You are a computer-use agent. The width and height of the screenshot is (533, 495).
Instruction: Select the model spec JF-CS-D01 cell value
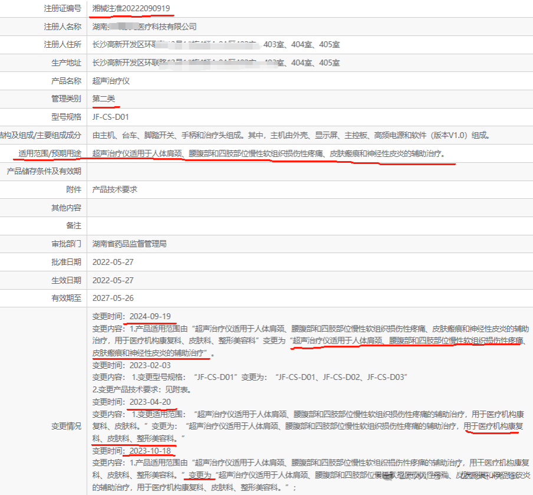point(110,117)
